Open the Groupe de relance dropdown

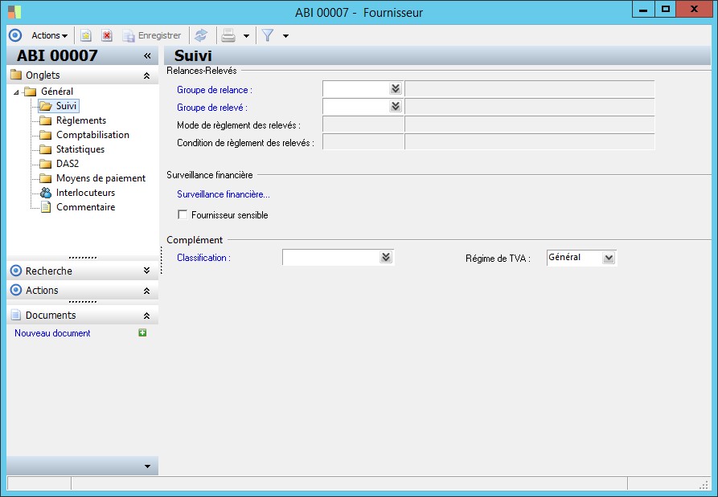(395, 89)
